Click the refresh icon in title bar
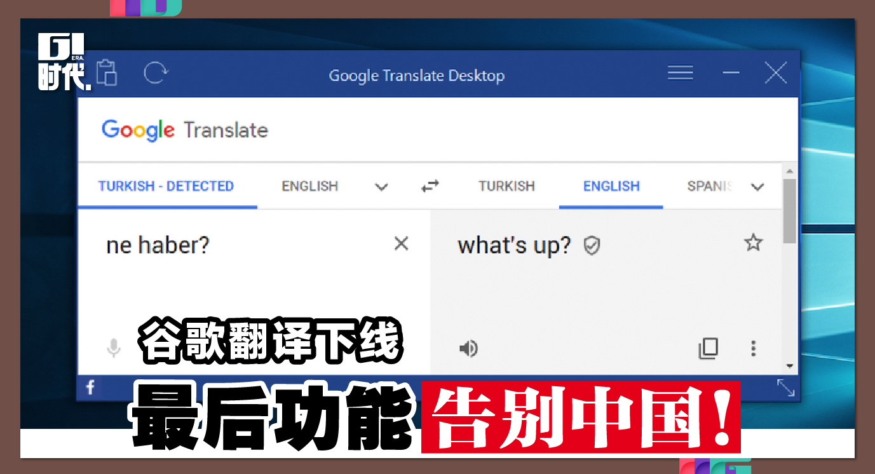Screen dimensions: 875x474 154,73
